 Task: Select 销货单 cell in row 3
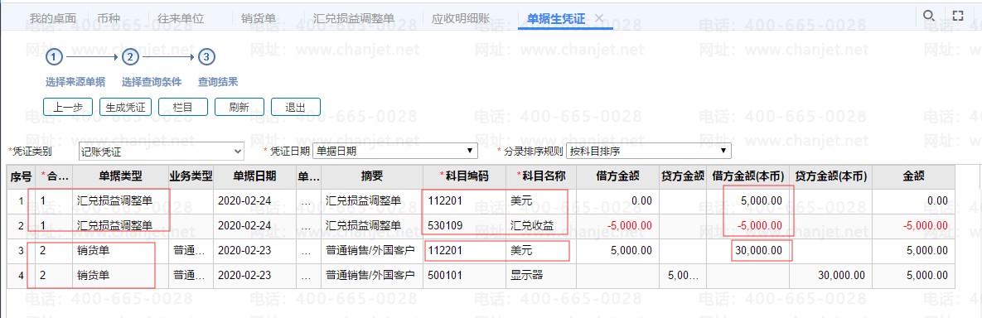(x=120, y=250)
